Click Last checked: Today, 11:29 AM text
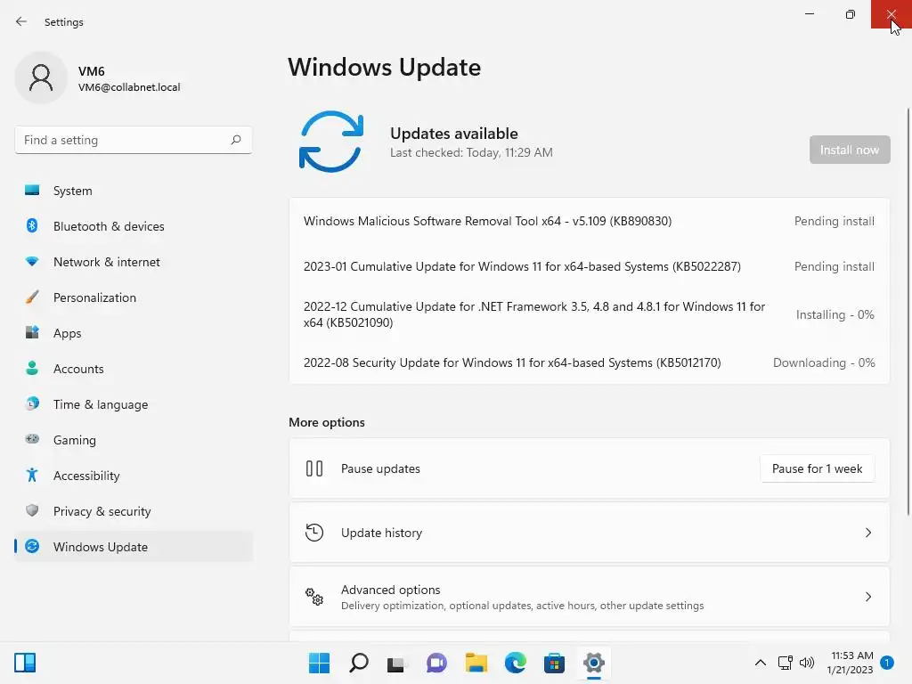 click(471, 152)
